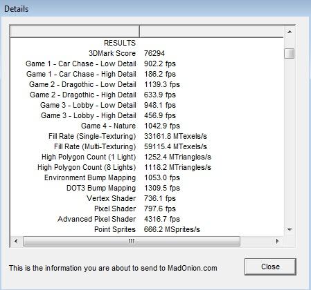This screenshot has height=290, width=311.
Task: Click the vertical scrollbar thumb
Action: click(289, 54)
